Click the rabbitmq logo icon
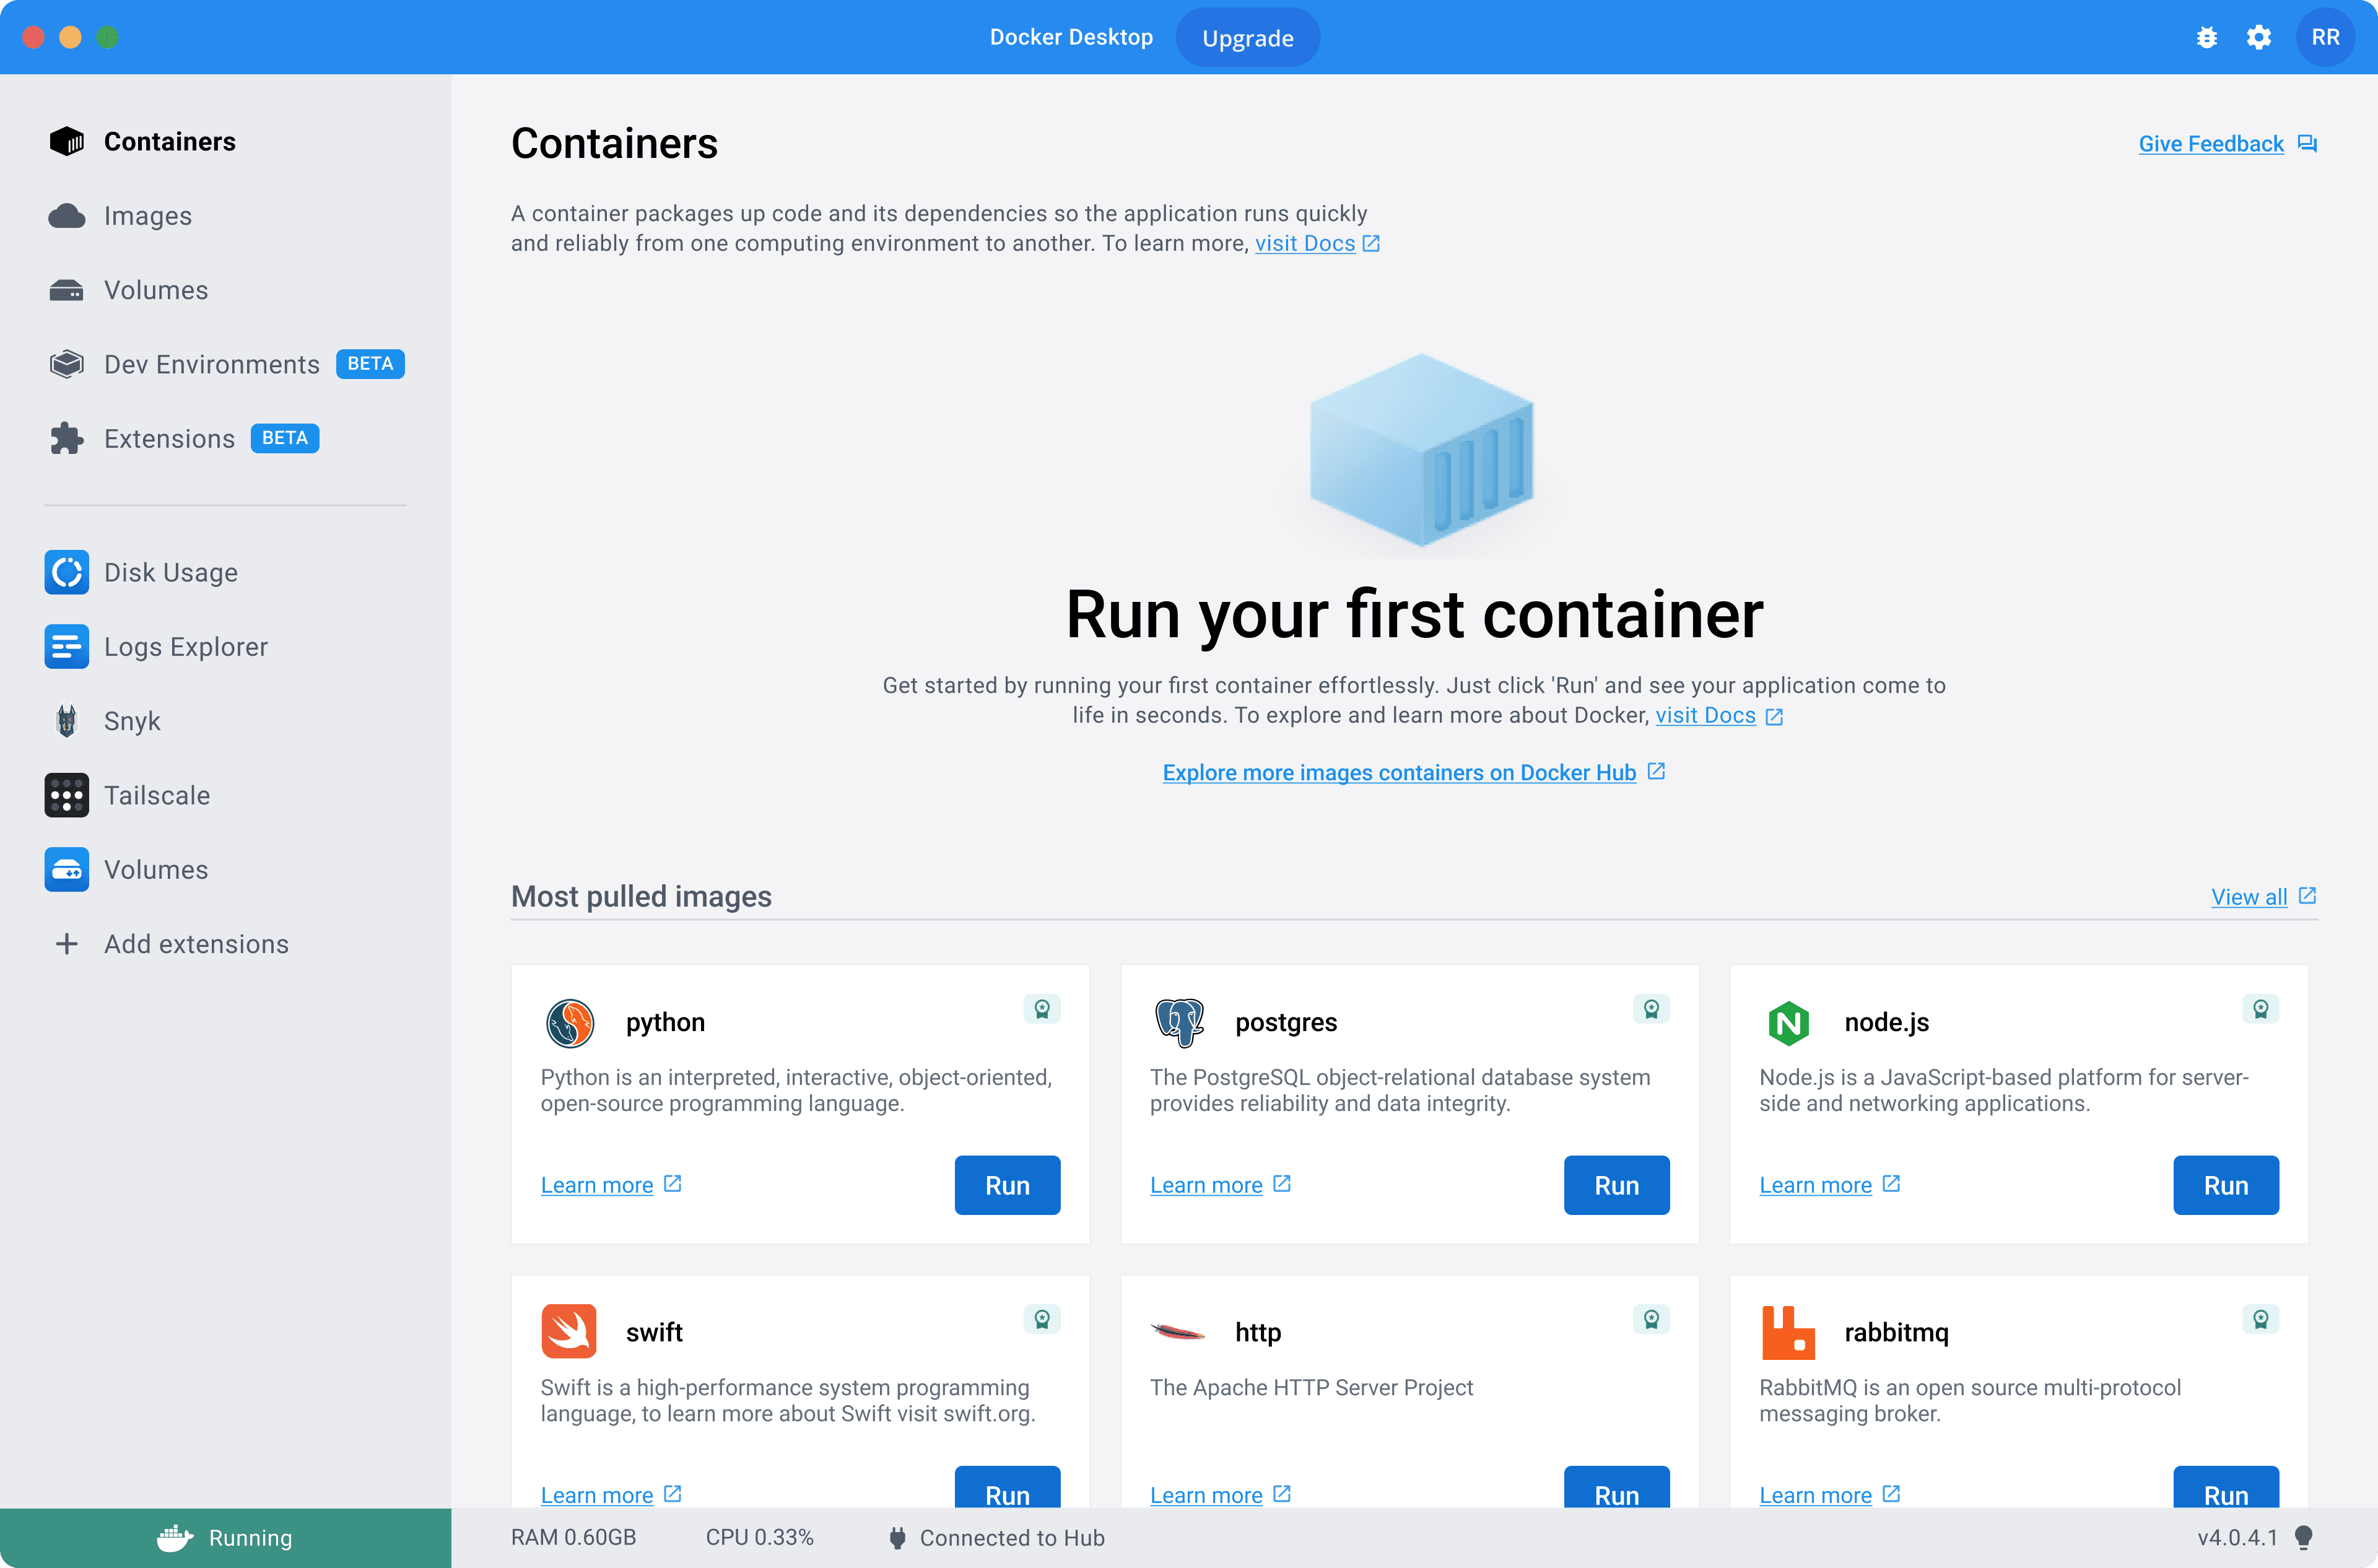The width and height of the screenshot is (2378, 1568). (x=1788, y=1332)
